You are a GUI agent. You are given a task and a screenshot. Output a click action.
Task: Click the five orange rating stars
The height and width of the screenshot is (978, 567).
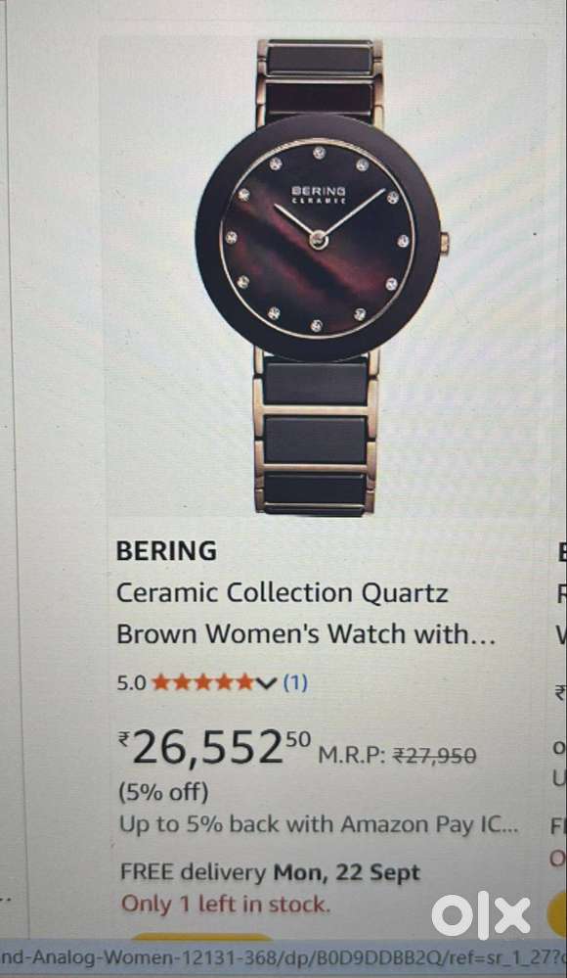pyautogui.click(x=203, y=683)
